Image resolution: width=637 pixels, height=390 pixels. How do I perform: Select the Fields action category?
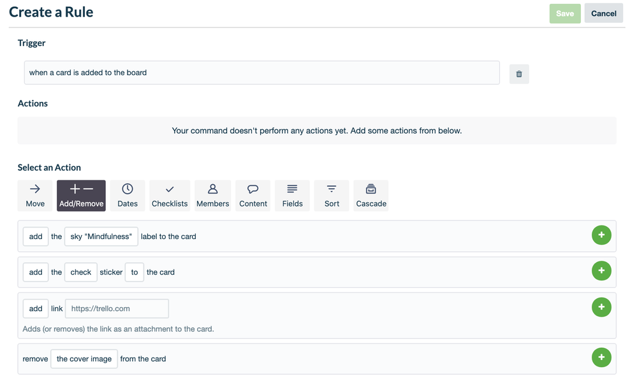click(292, 196)
